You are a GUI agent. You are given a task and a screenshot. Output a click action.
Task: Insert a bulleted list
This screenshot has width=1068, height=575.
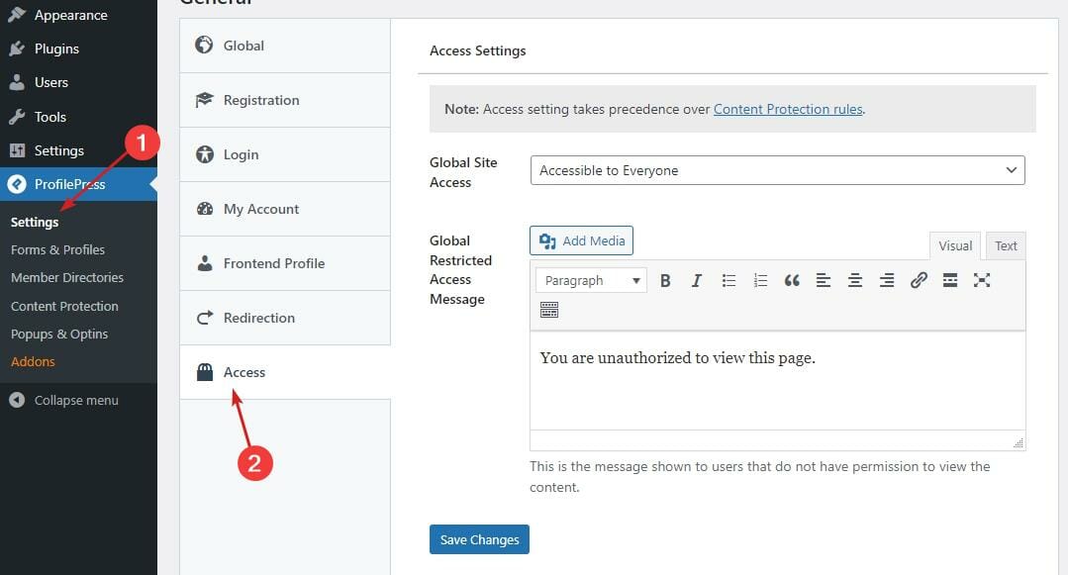[x=728, y=281]
